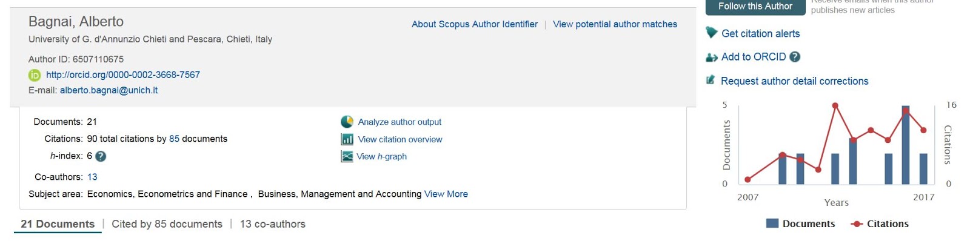Click the h-graph line chart icon
970x241 pixels.
[347, 156]
